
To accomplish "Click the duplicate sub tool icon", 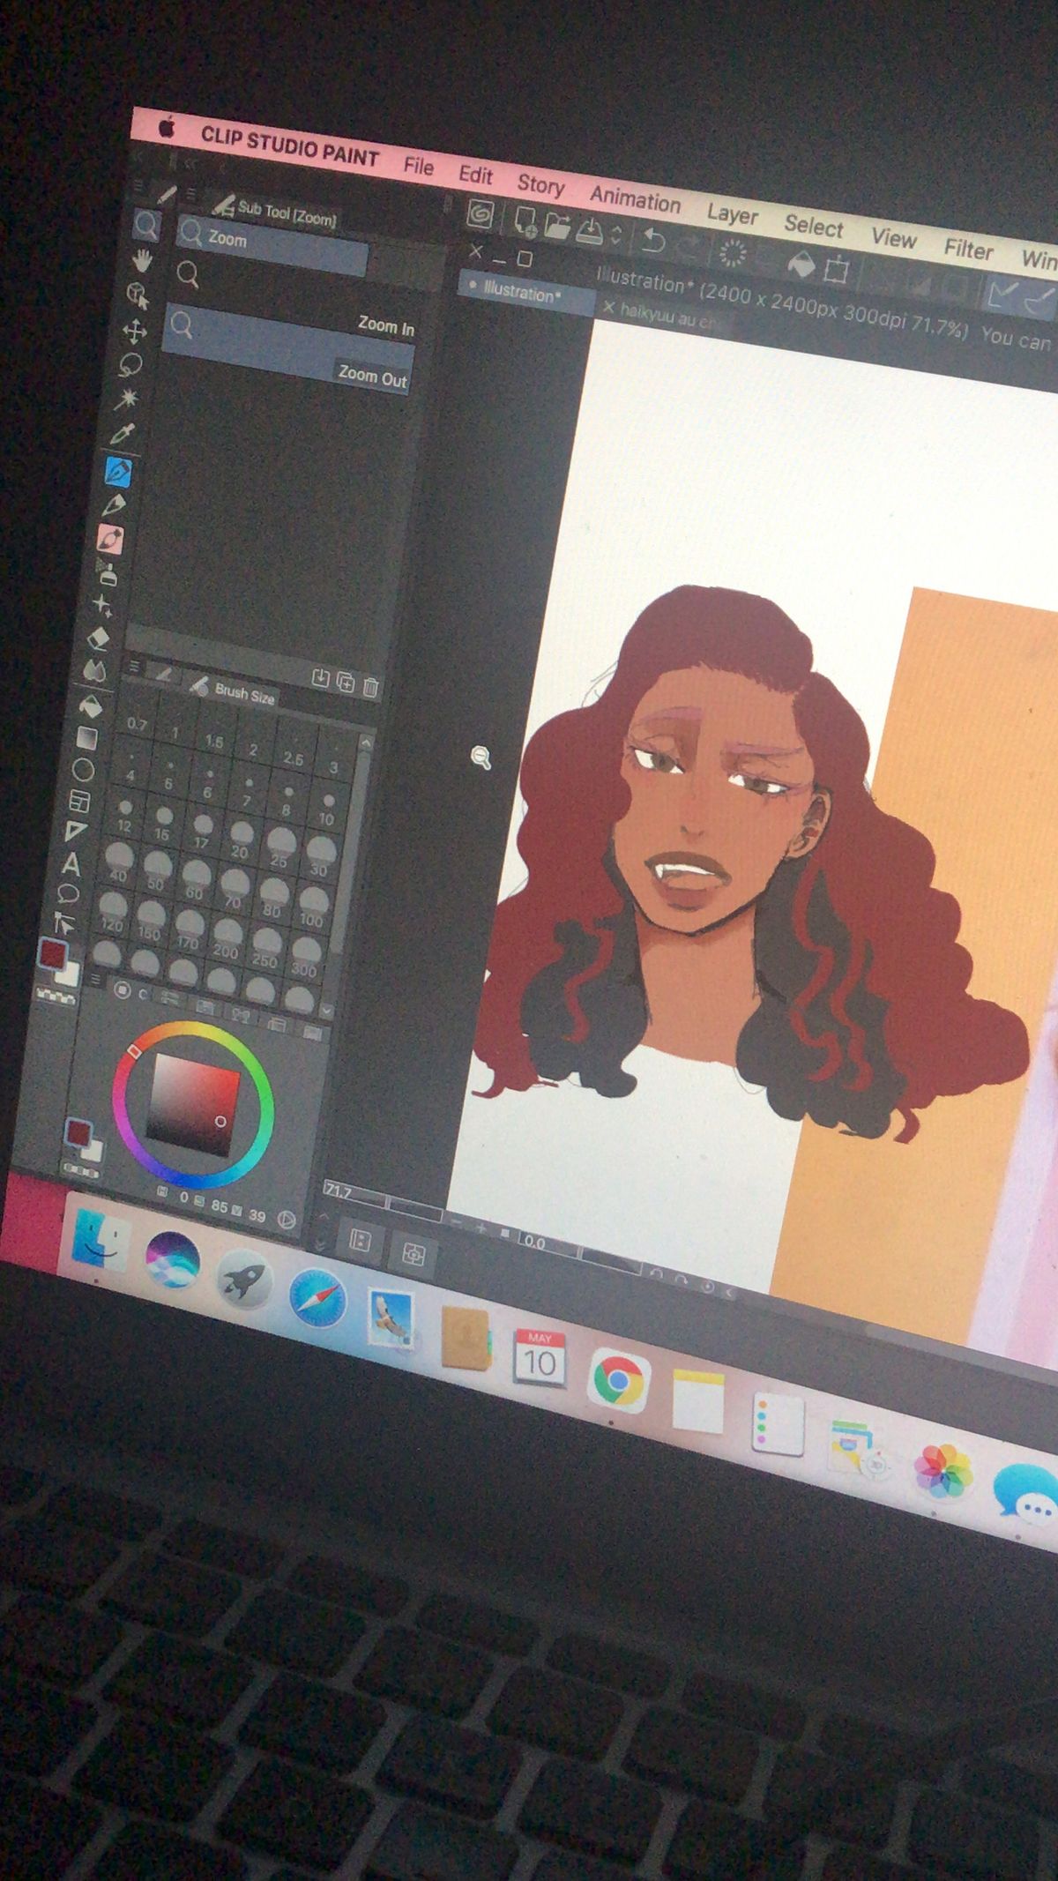I will click(x=346, y=683).
